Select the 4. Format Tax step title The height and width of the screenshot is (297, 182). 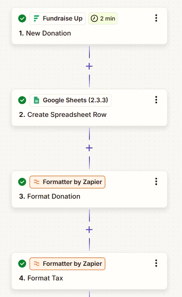coord(41,278)
